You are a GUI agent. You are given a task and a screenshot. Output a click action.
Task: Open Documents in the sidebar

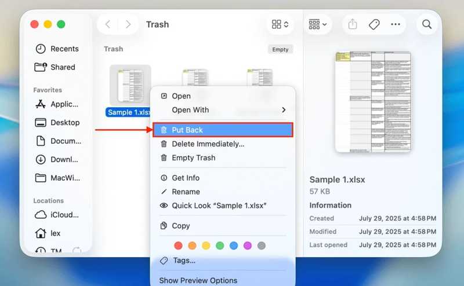click(58, 141)
